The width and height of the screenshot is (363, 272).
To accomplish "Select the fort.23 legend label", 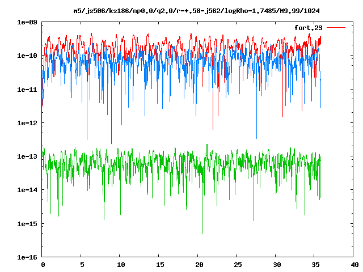I will pyautogui.click(x=309, y=28).
